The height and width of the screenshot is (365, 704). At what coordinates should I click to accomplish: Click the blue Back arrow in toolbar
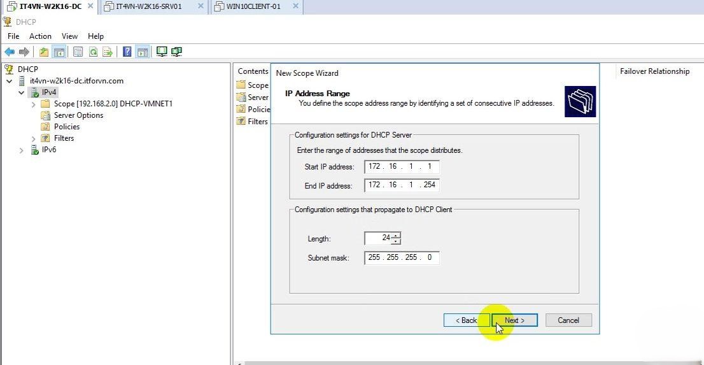click(10, 52)
